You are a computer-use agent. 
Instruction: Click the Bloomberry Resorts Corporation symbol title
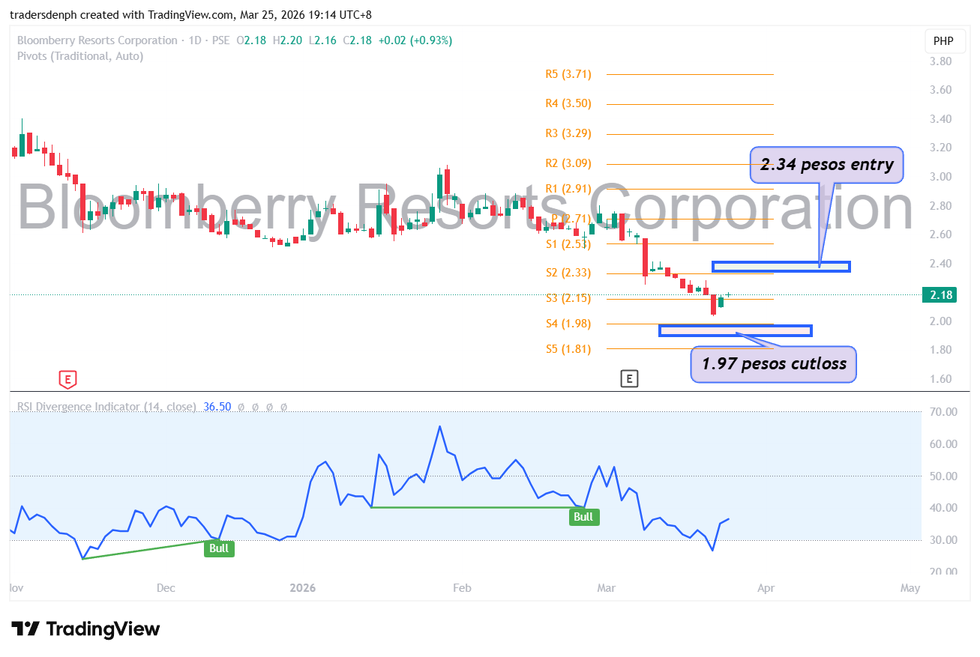pos(97,40)
